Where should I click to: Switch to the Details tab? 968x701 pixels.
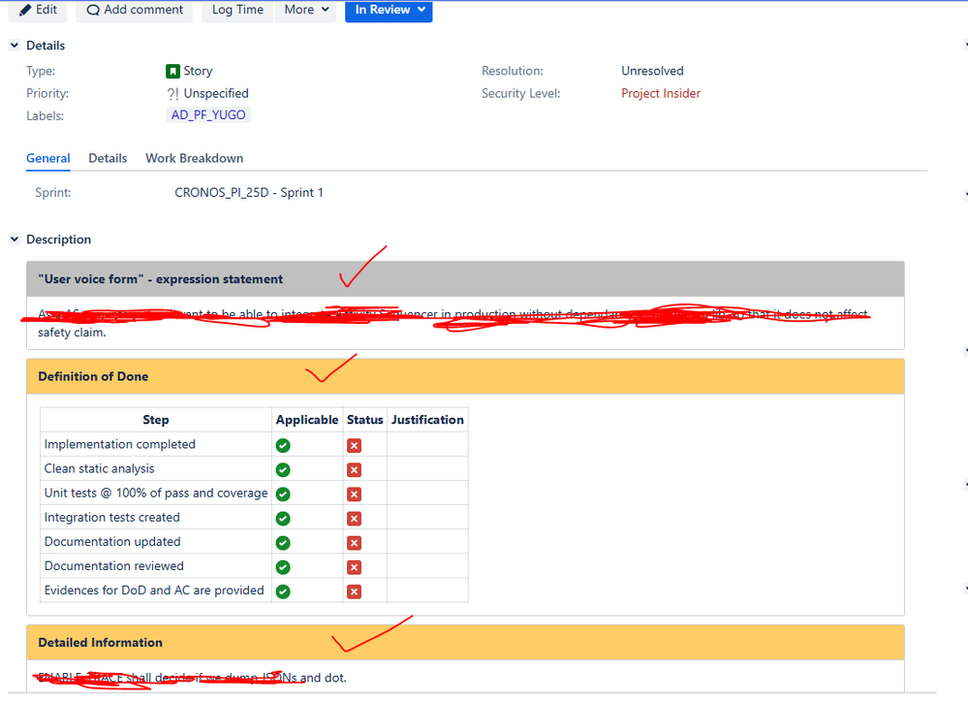pyautogui.click(x=108, y=158)
